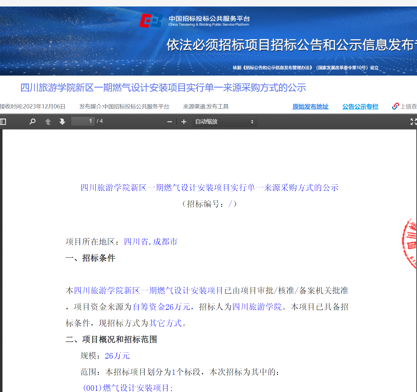Switch PDF viewer to presentation mode
This screenshot has width=417, height=392.
[x=414, y=122]
